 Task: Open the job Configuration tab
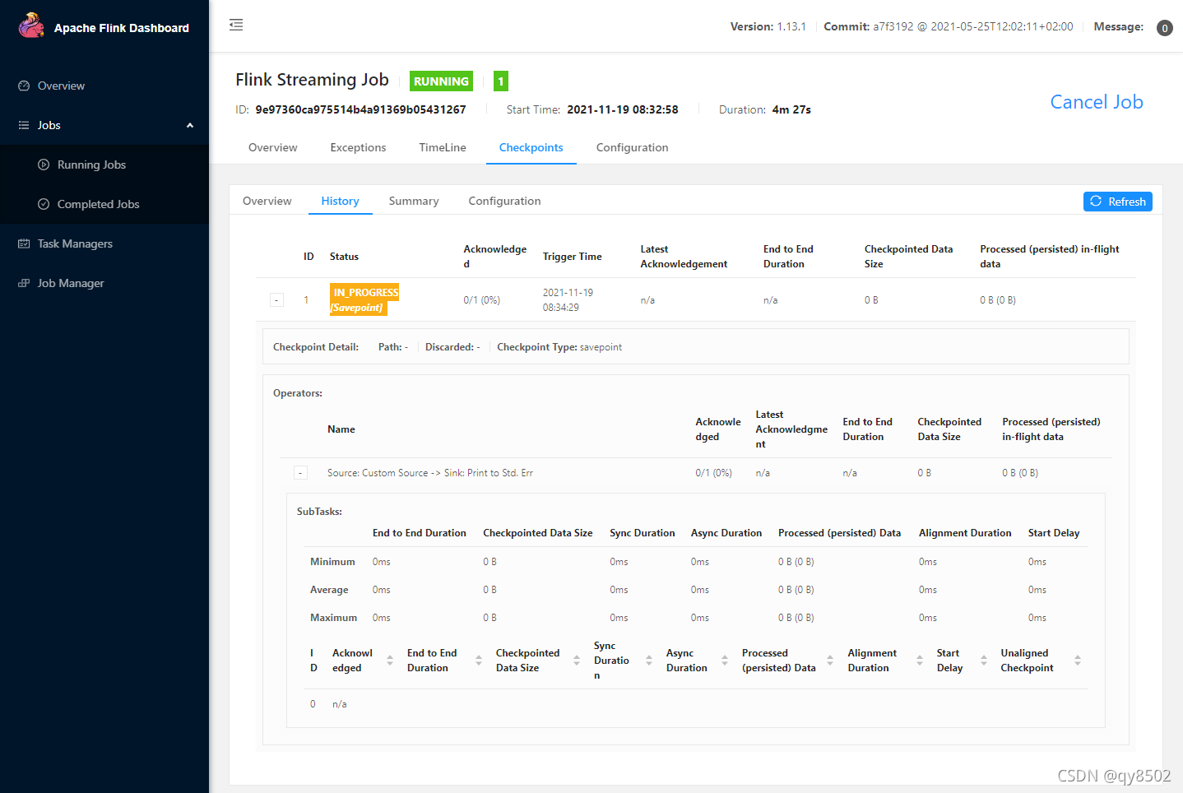pos(632,148)
